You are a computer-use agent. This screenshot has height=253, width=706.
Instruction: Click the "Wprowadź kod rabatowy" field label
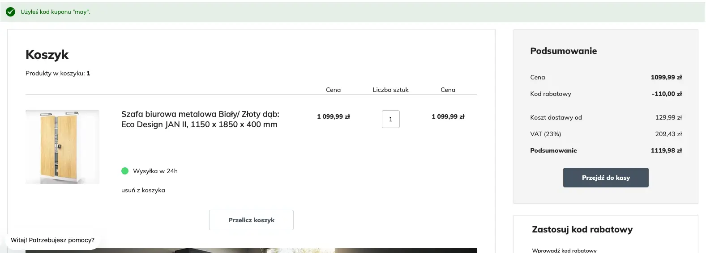[x=564, y=250]
